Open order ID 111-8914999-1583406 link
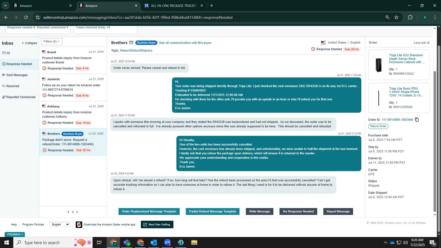441x248 pixels. [x=397, y=120]
